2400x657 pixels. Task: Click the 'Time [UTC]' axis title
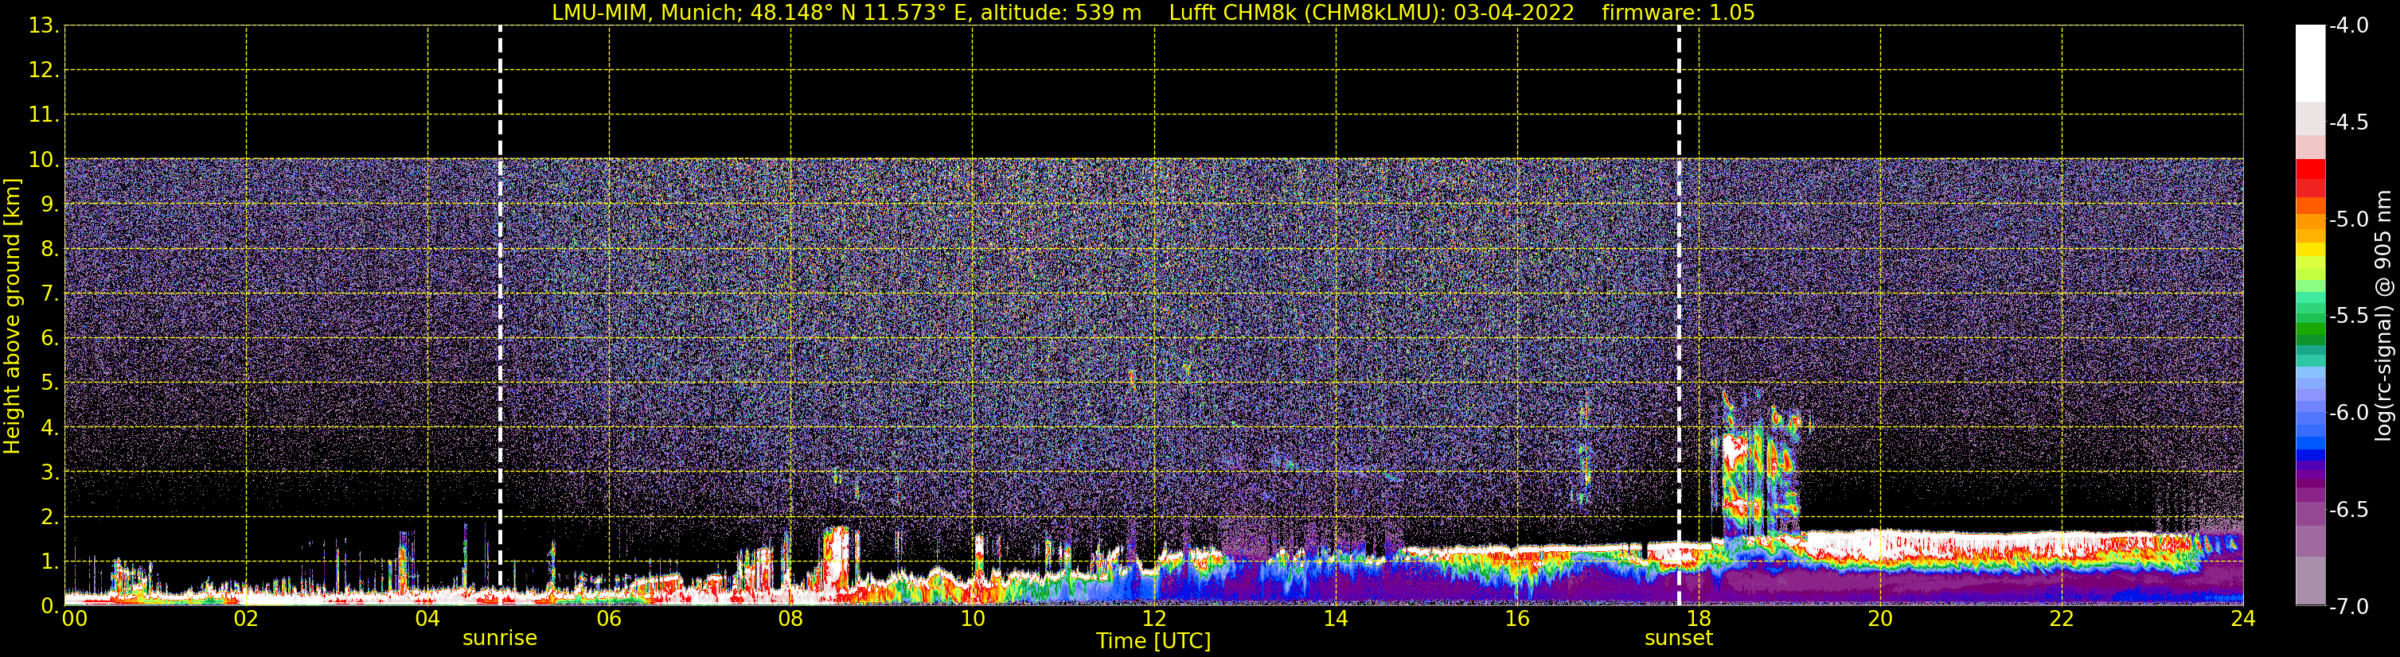pyautogui.click(x=1153, y=641)
